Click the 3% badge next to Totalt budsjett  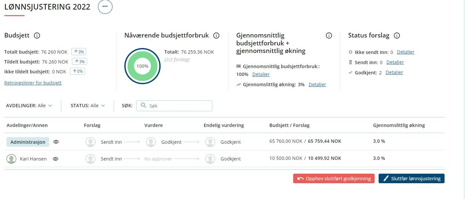tap(78, 52)
